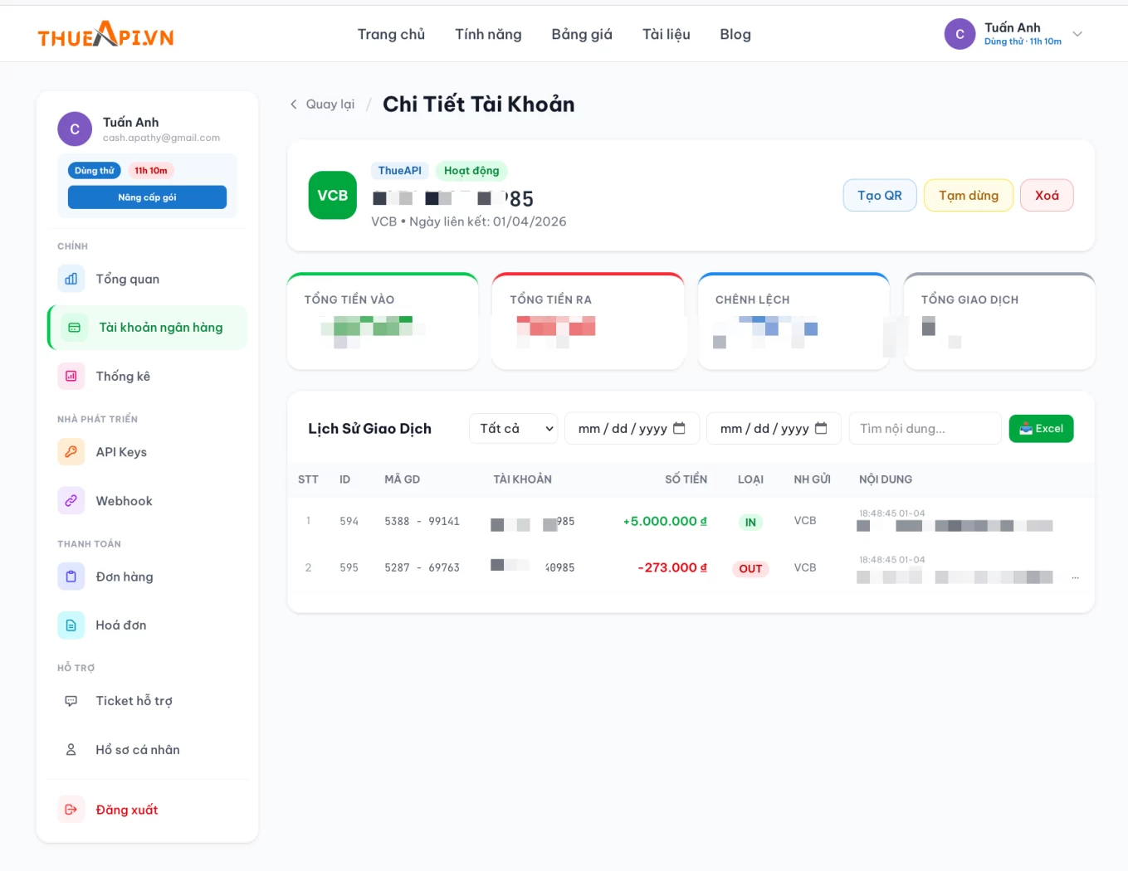The image size is (1128, 871).
Task: Open calendar picker on first date field
Action: pos(679,428)
